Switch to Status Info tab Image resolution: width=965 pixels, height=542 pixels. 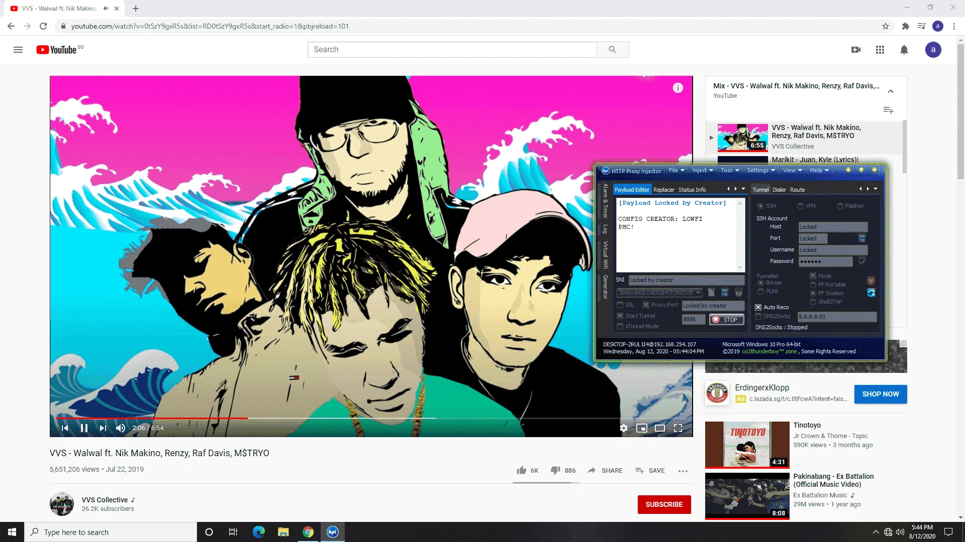point(692,190)
